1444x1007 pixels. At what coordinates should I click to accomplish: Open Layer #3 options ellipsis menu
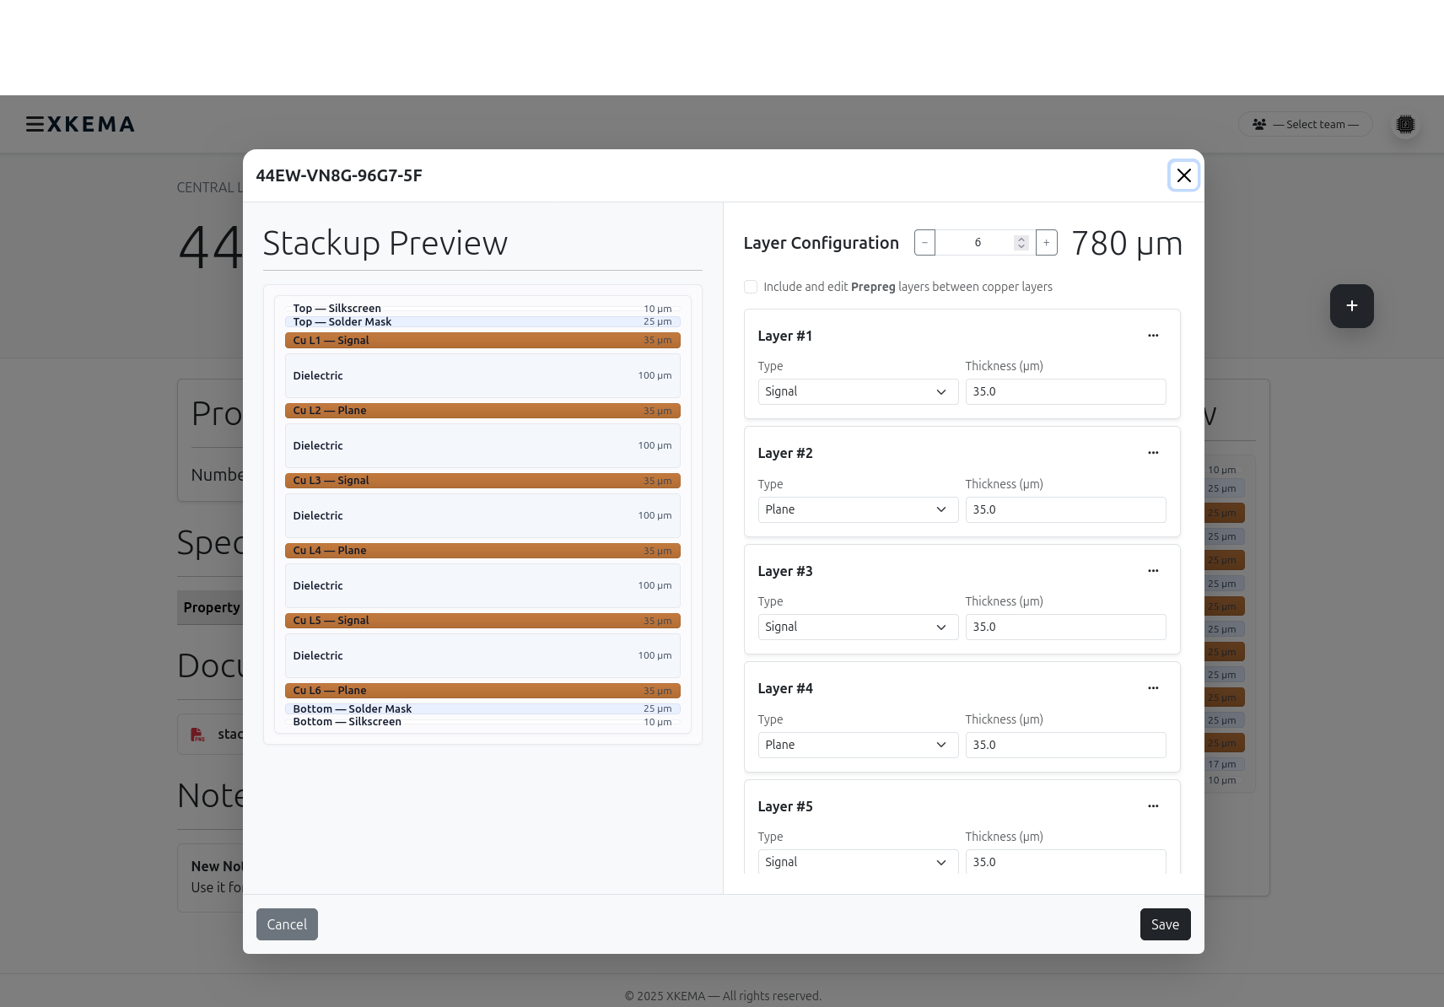coord(1153,571)
